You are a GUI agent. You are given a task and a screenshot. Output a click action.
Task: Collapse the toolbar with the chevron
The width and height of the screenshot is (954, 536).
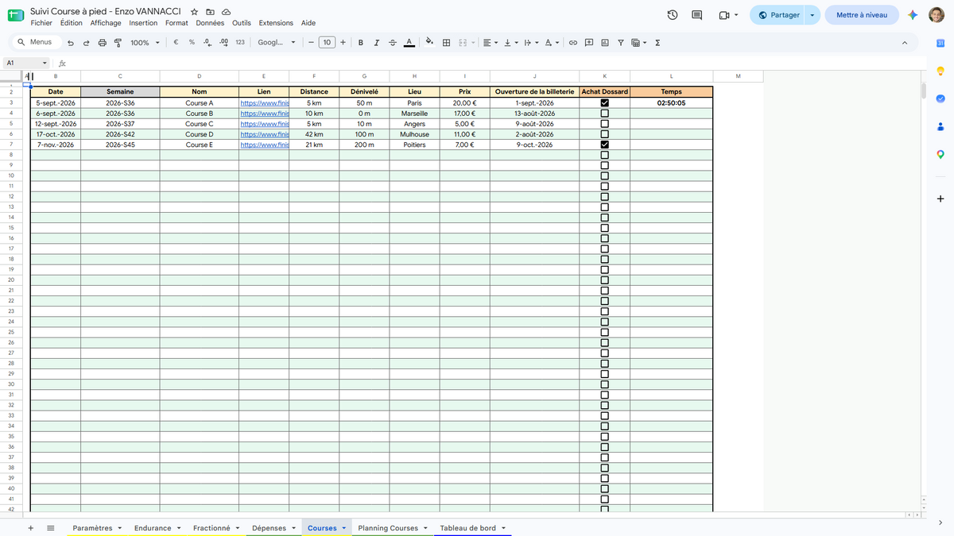[x=905, y=43]
